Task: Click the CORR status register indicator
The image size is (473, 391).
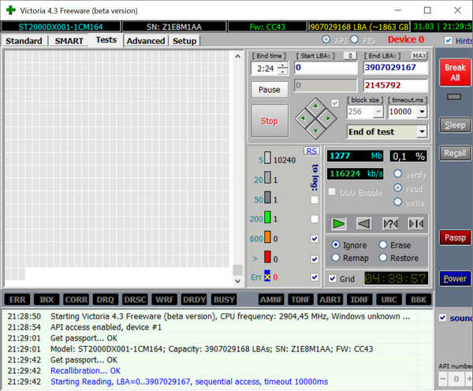Action: pyautogui.click(x=76, y=300)
